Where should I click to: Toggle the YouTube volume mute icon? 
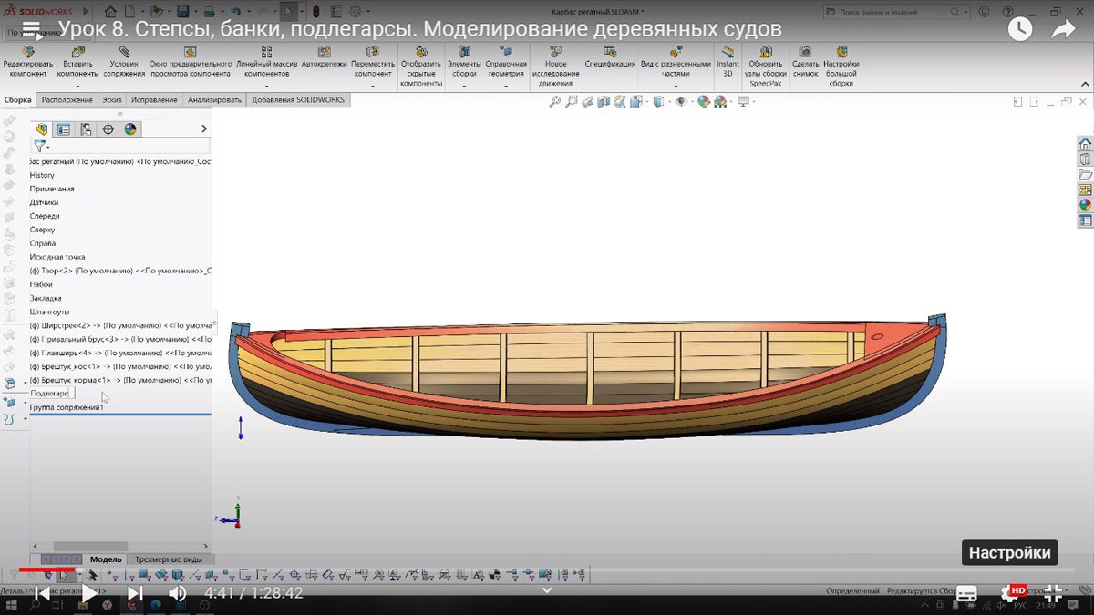tap(178, 593)
